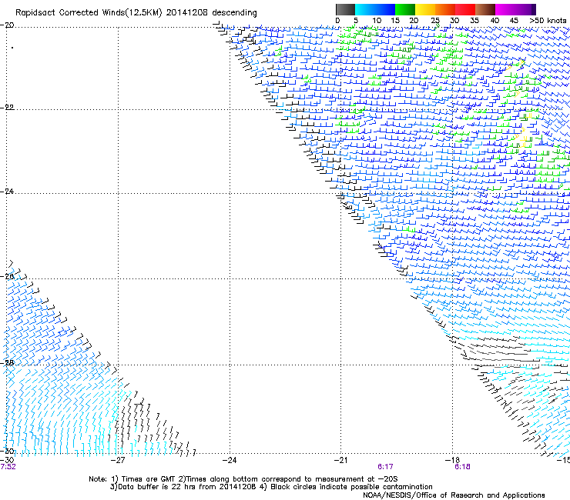
Task: Click the 'Times are GMT' note line
Action: [243, 479]
